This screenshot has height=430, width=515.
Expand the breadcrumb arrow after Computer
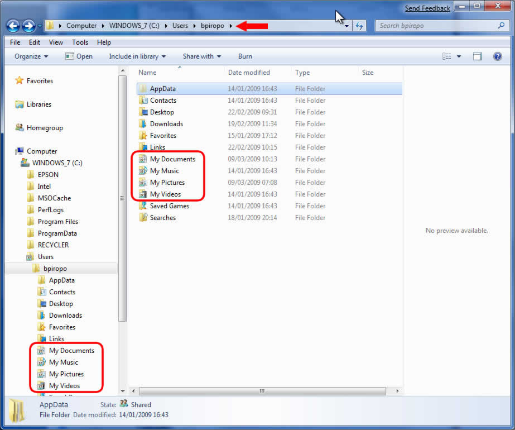coord(103,26)
